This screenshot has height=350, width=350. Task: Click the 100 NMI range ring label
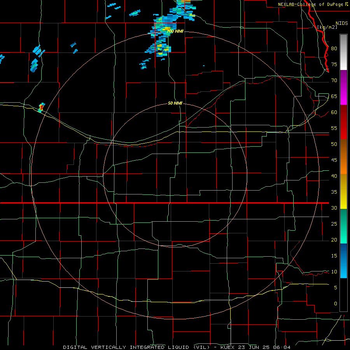point(175,31)
